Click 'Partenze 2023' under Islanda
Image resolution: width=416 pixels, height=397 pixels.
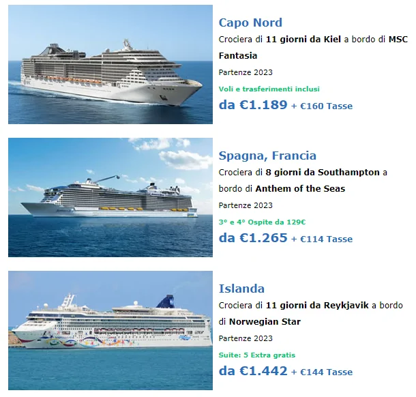click(244, 338)
